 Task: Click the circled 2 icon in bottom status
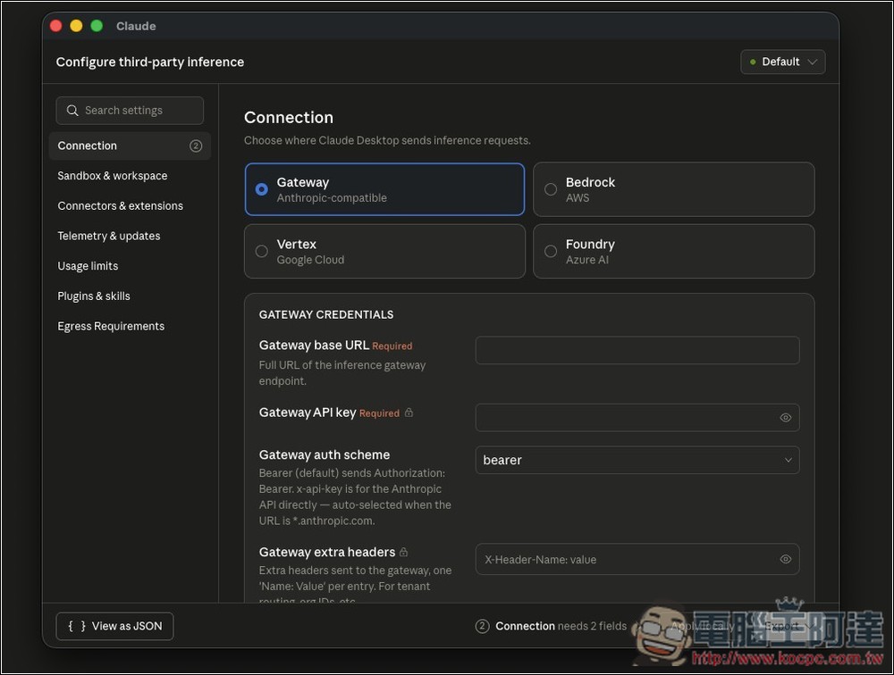(483, 627)
